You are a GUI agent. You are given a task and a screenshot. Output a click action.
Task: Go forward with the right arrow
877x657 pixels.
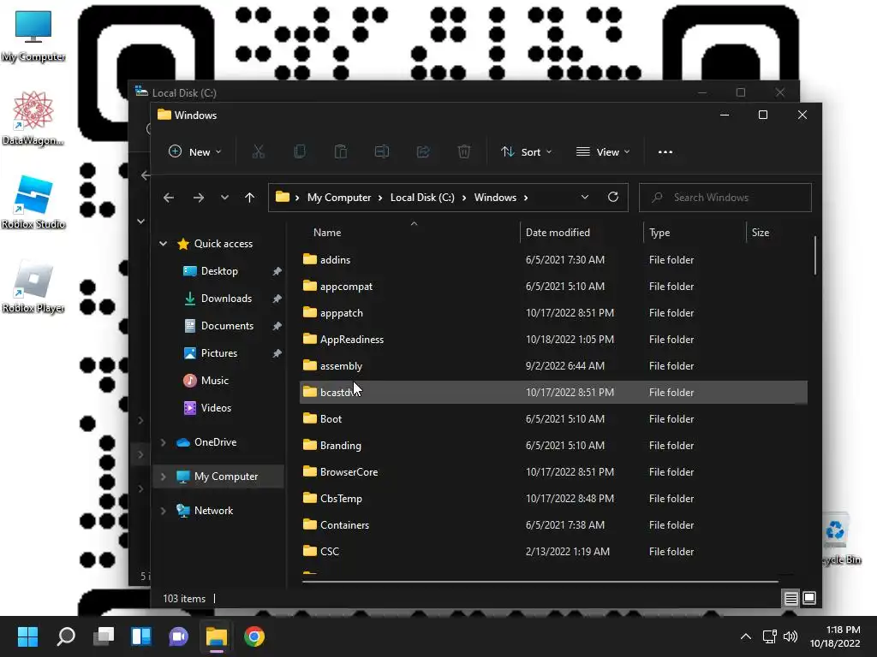[199, 198]
